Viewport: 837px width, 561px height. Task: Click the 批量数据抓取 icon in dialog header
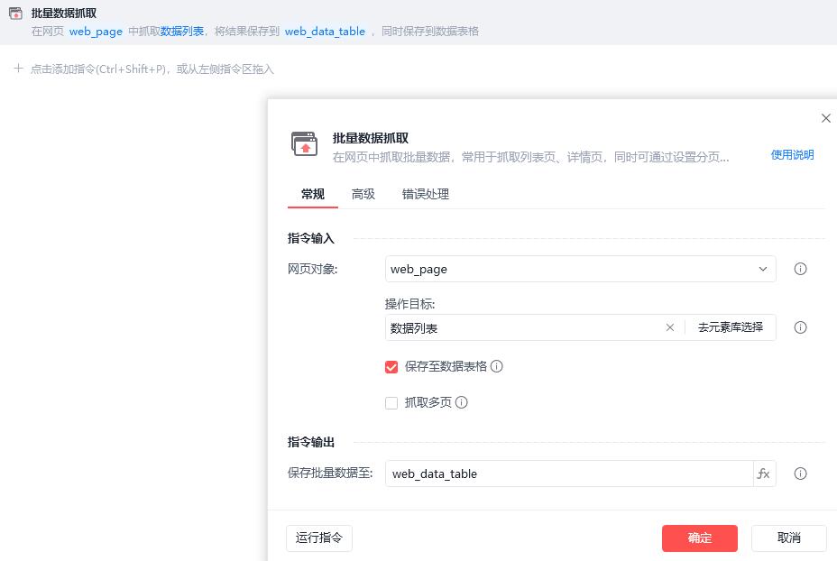pyautogui.click(x=304, y=143)
